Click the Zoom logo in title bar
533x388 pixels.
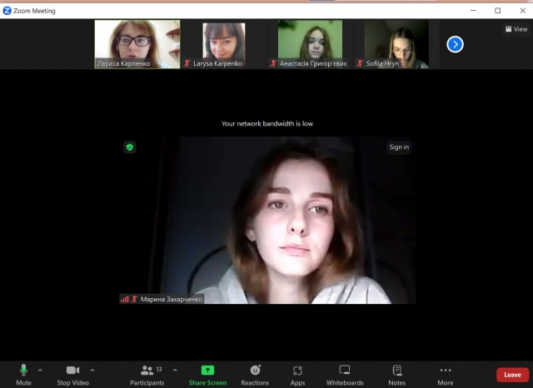[x=7, y=11]
